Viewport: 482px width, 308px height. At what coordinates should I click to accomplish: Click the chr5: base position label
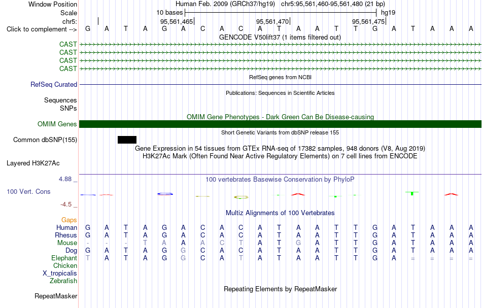pos(70,21)
